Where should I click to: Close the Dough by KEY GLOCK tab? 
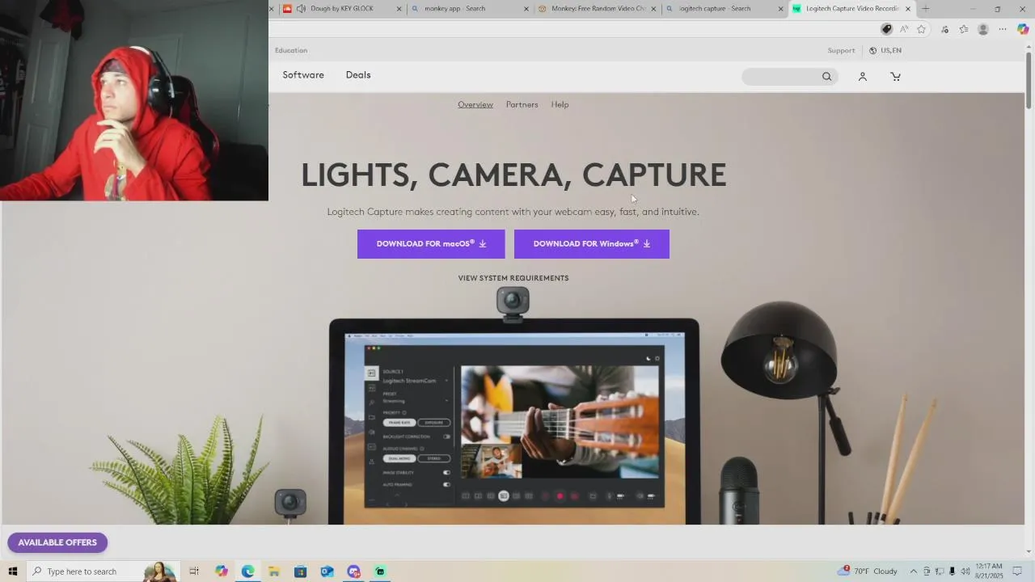pyautogui.click(x=399, y=9)
